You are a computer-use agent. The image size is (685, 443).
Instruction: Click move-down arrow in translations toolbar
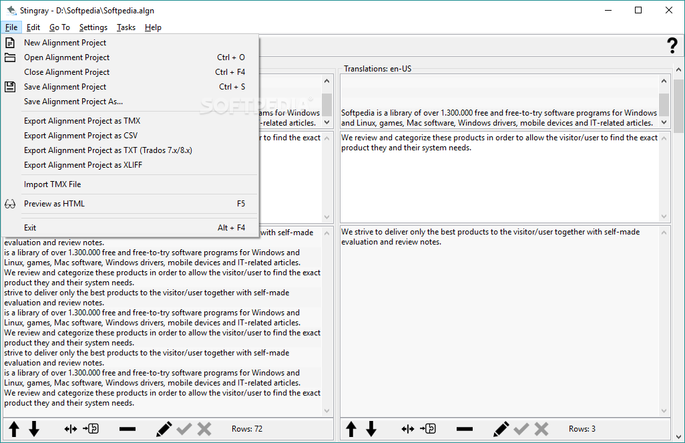371,429
